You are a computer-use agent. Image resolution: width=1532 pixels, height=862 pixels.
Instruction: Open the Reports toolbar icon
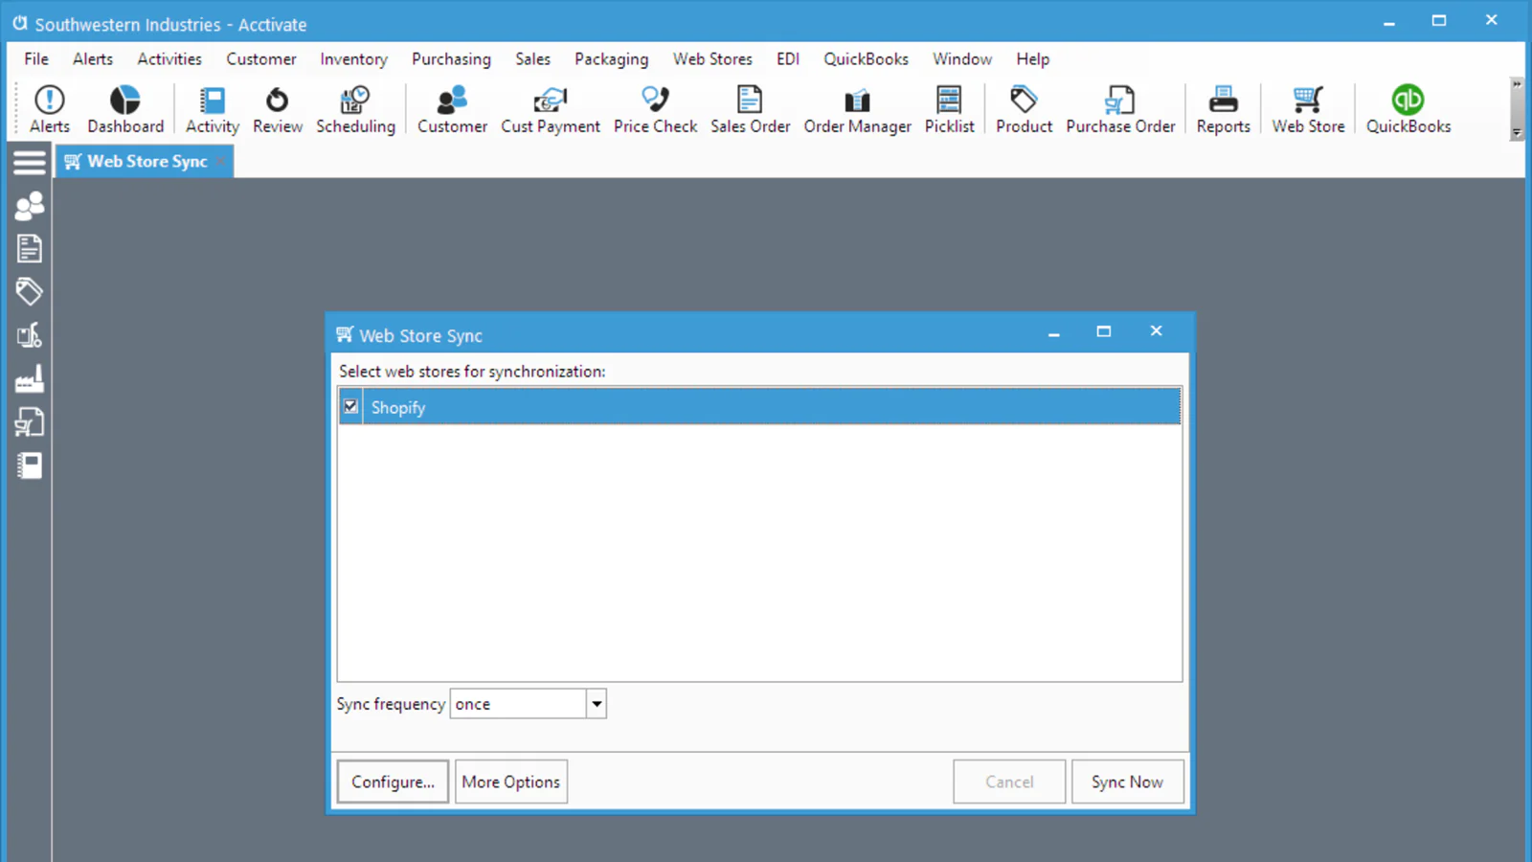[1223, 109]
